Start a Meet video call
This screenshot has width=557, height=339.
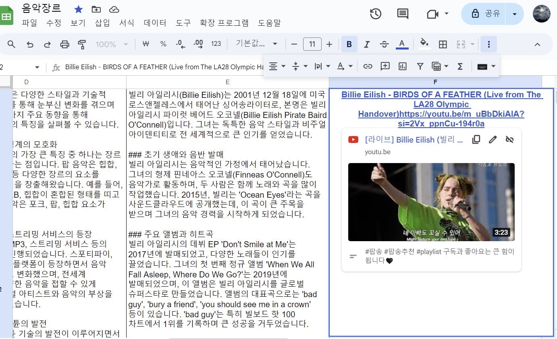point(432,14)
